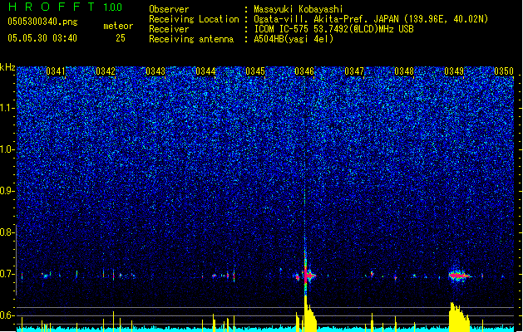Click the long red echo at 0349

click(x=459, y=276)
